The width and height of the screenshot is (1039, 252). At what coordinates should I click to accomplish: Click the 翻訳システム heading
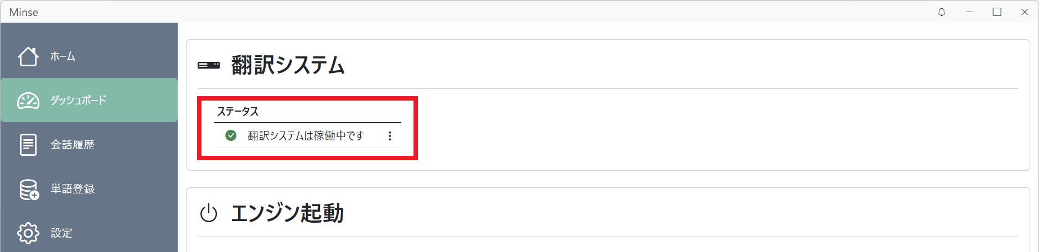click(288, 65)
